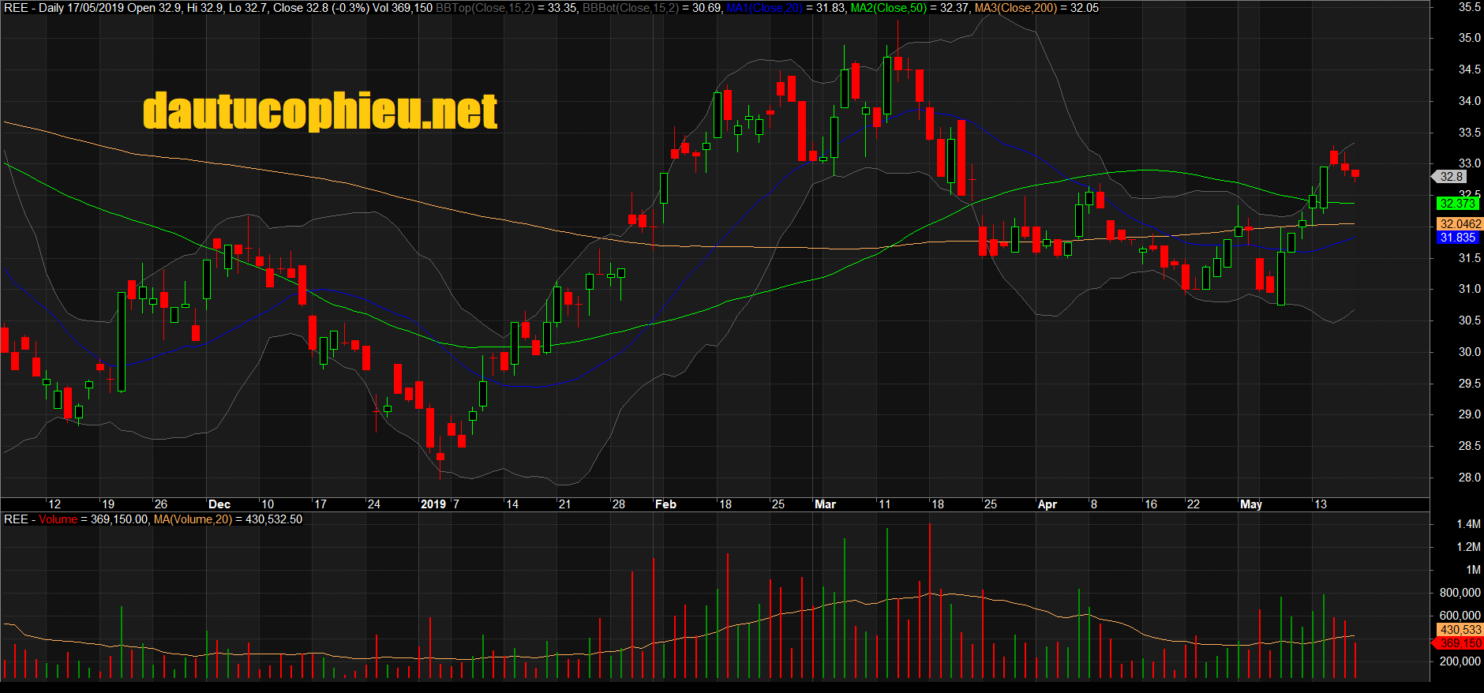Image resolution: width=1484 pixels, height=693 pixels.
Task: Click date label 12 at the axis start
Action: [54, 504]
